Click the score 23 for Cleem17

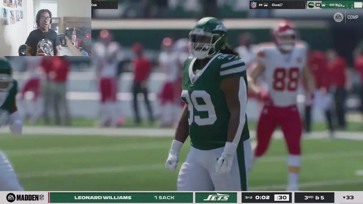tap(260, 5)
